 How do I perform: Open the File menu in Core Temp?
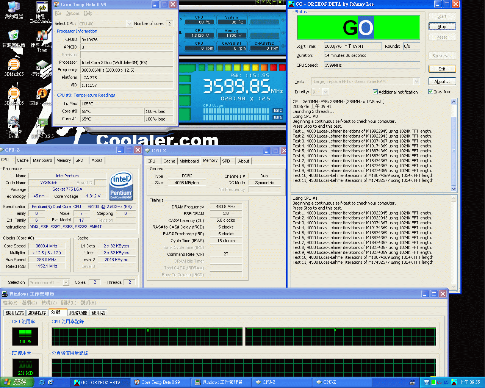[x=58, y=13]
